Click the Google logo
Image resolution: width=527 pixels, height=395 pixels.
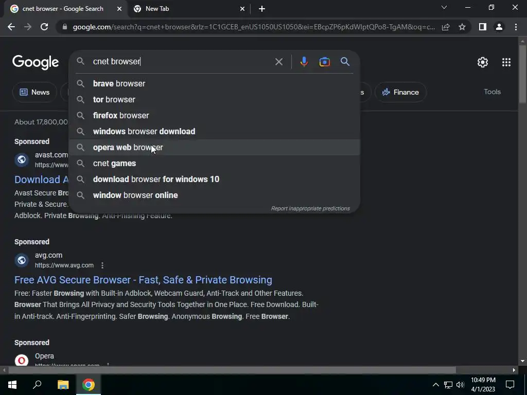coord(36,62)
